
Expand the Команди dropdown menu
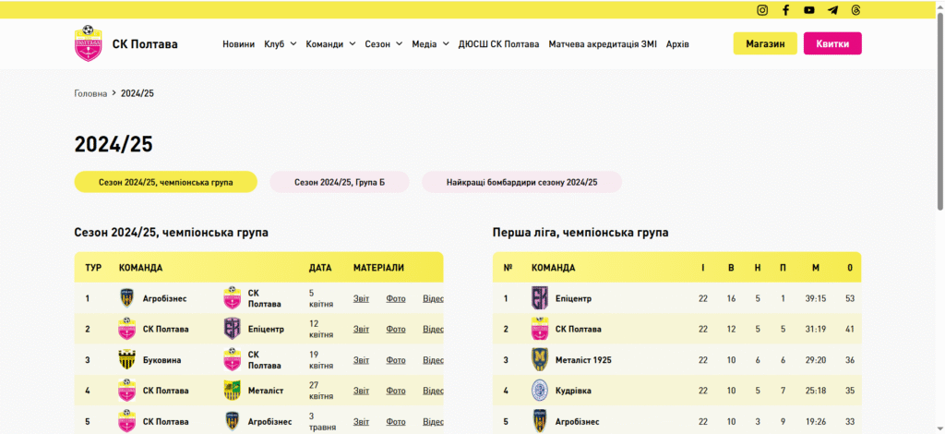click(x=330, y=44)
